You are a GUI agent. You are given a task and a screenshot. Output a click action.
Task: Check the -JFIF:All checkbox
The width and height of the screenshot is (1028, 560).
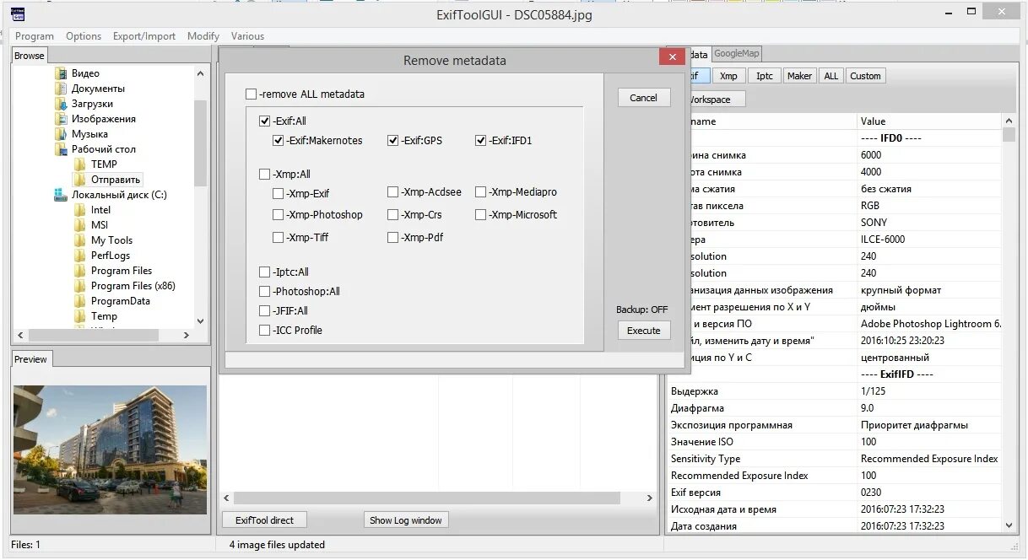coord(265,311)
